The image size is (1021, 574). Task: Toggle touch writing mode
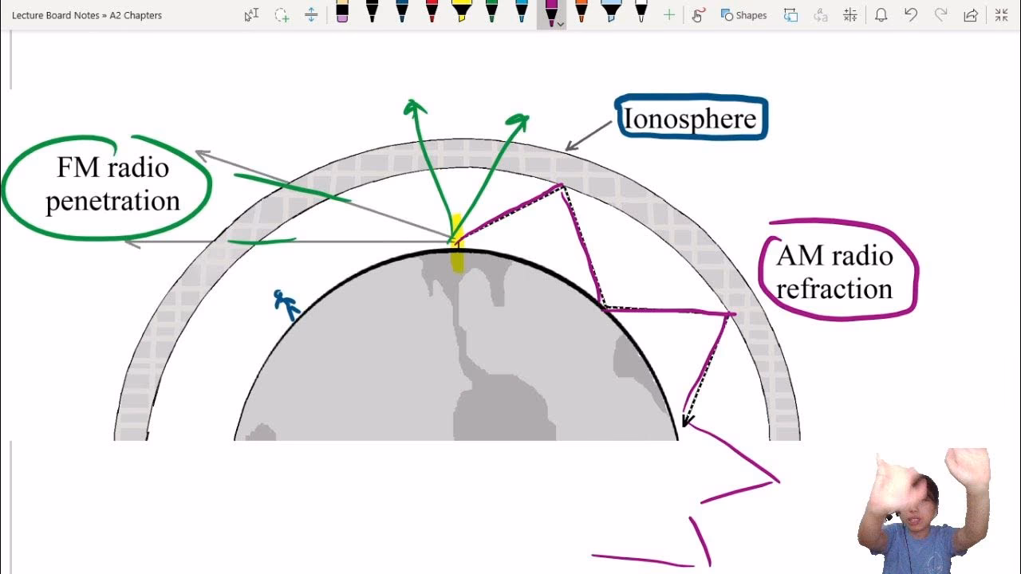click(698, 14)
